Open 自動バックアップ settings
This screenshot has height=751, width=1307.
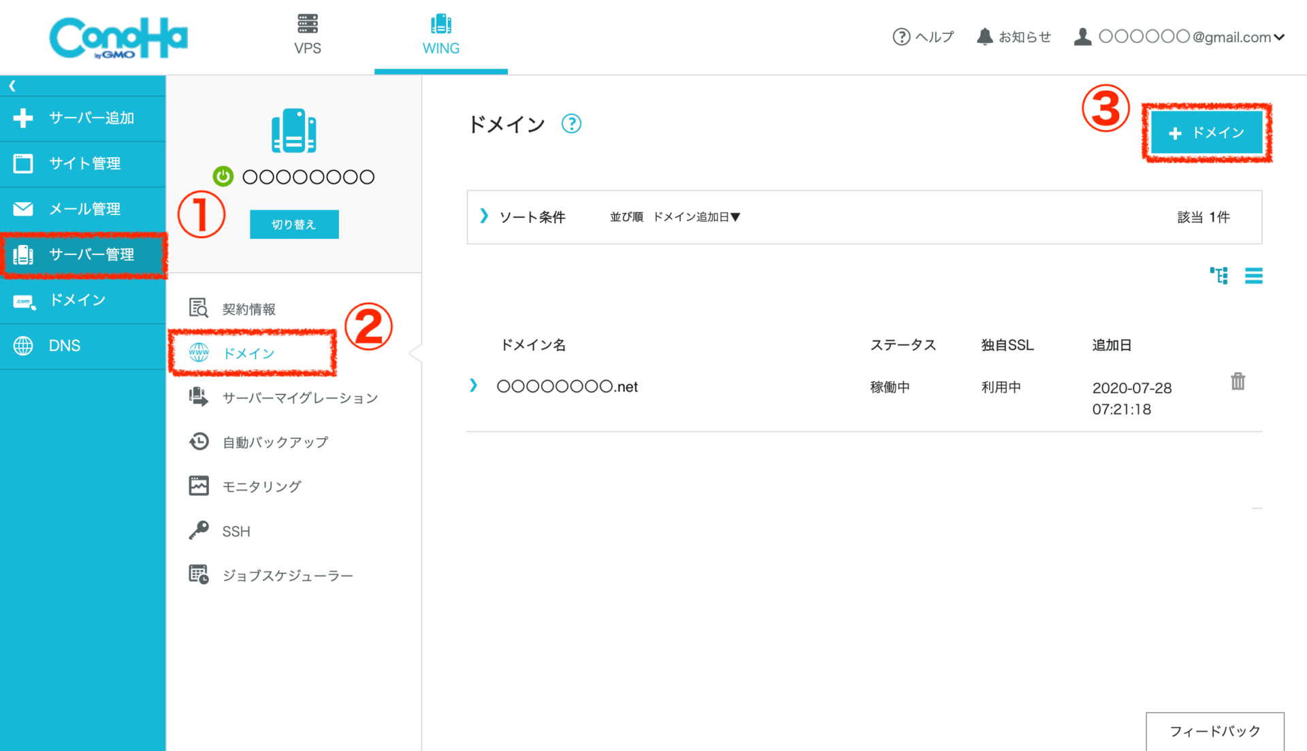pyautogui.click(x=275, y=442)
